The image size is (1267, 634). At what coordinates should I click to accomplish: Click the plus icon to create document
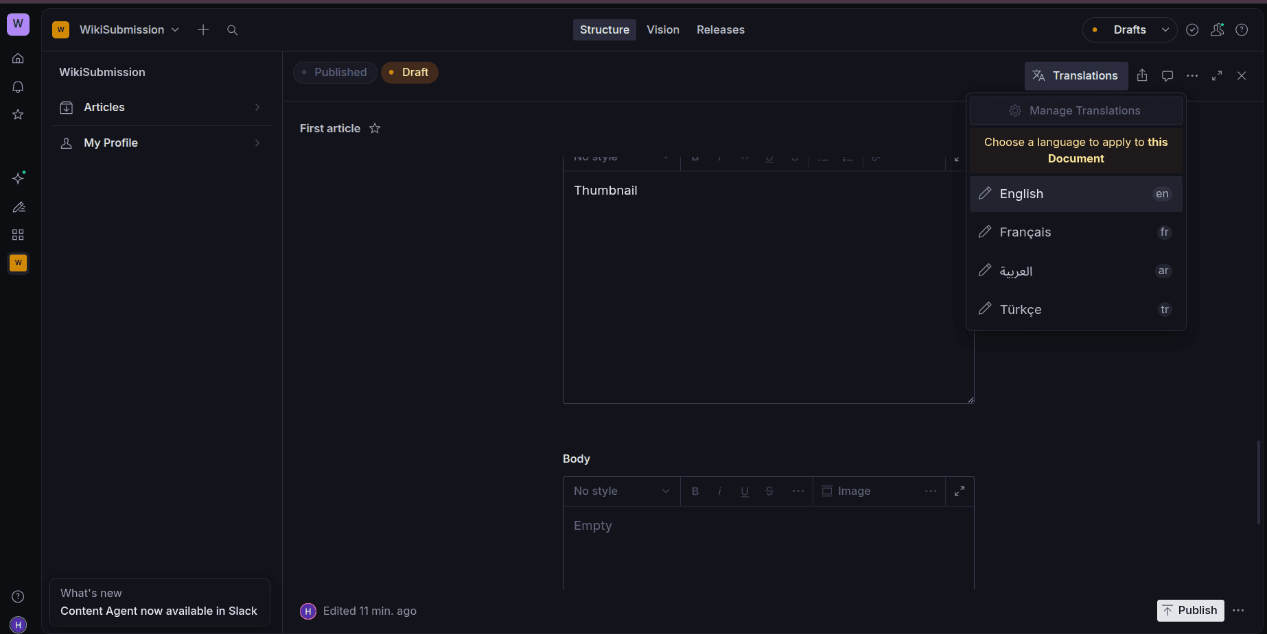pyautogui.click(x=203, y=30)
